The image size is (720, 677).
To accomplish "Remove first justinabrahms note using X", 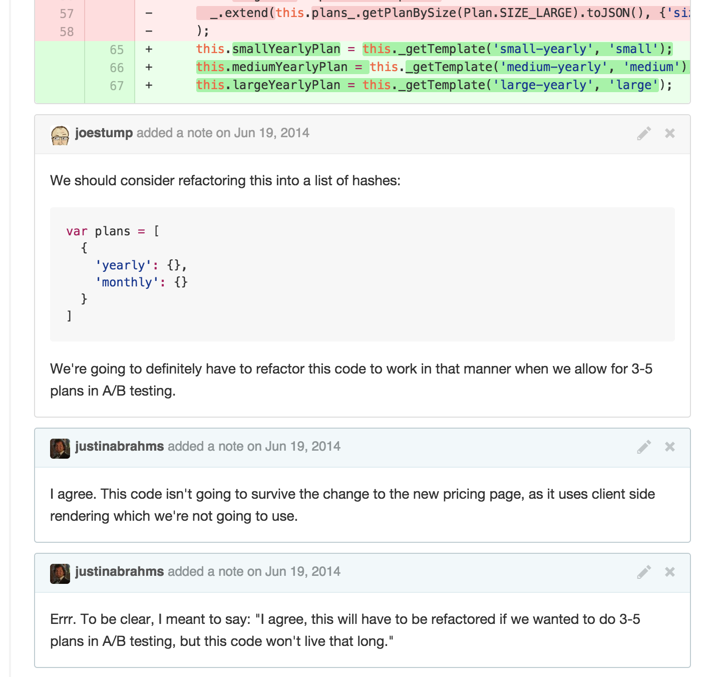I will tap(670, 447).
